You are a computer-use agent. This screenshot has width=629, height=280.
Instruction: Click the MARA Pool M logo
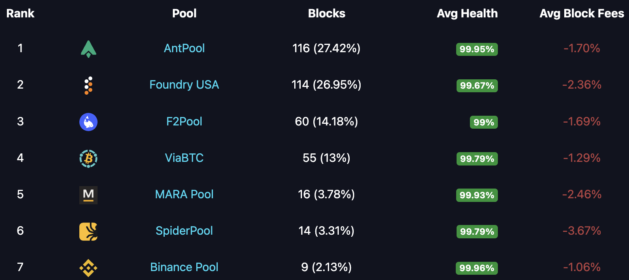[x=88, y=195]
